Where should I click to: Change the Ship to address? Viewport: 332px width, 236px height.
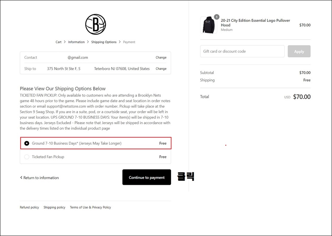click(x=161, y=69)
